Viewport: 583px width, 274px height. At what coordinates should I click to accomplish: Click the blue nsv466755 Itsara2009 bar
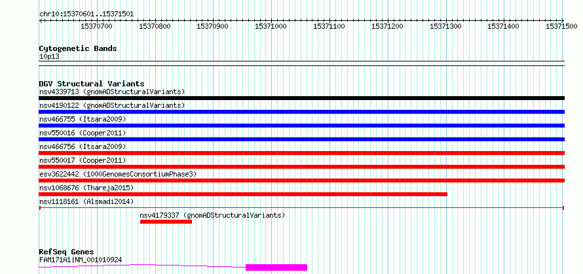(x=301, y=126)
